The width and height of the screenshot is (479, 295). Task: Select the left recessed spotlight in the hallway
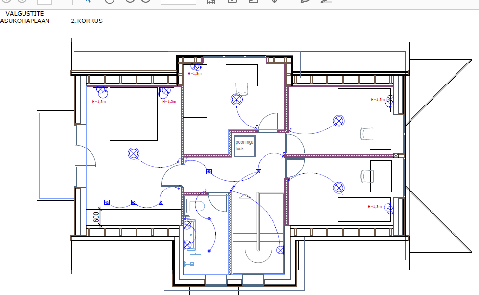pos(209,172)
